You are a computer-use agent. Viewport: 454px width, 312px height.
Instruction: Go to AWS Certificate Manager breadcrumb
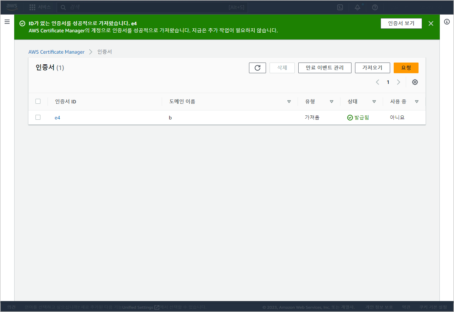click(x=56, y=52)
